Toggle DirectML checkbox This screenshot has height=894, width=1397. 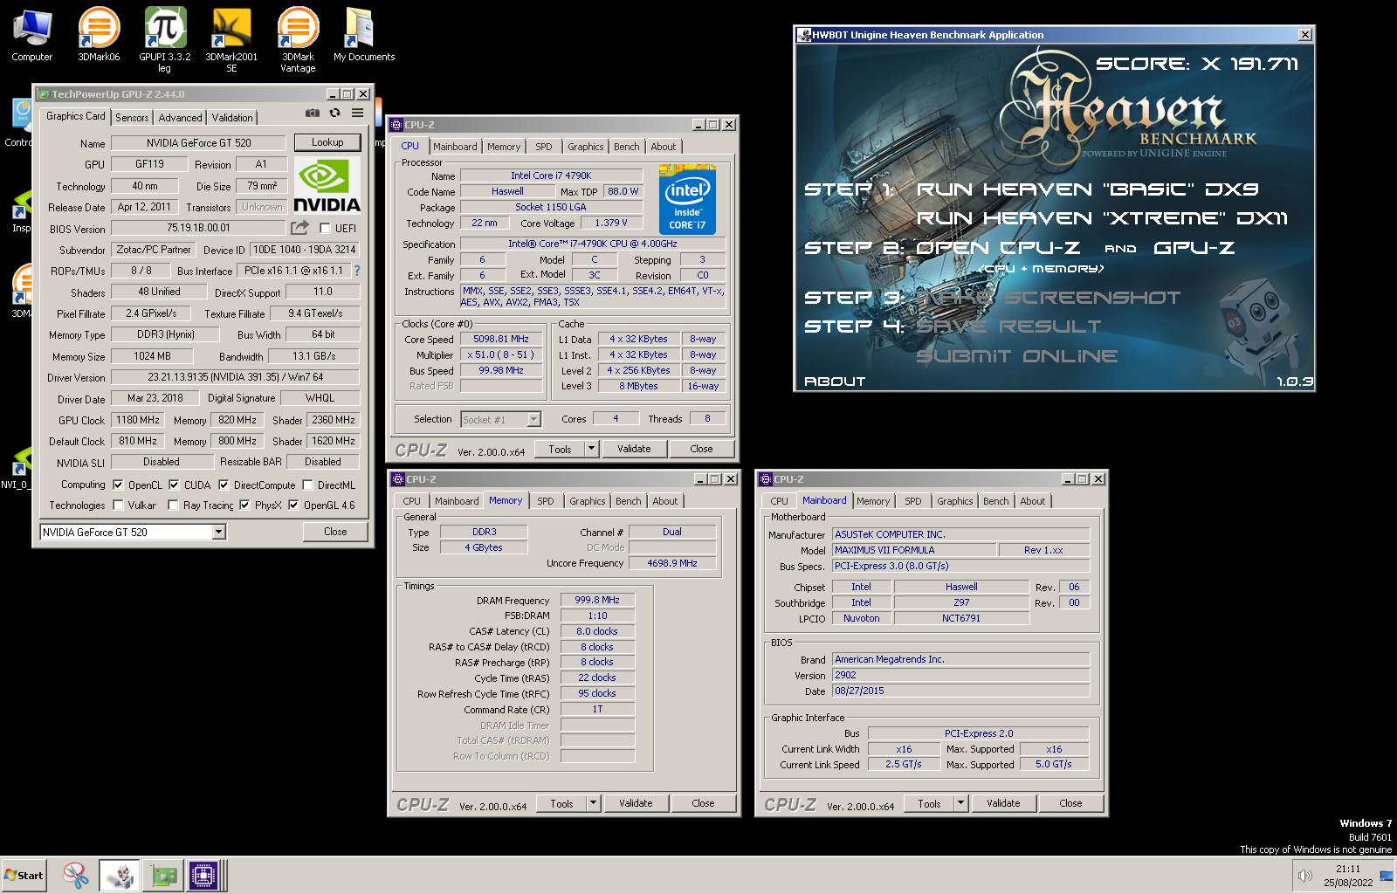click(x=307, y=485)
